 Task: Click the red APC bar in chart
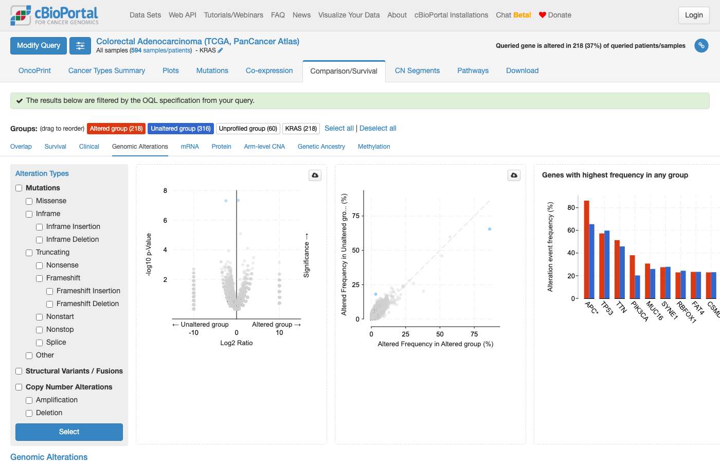pos(586,250)
